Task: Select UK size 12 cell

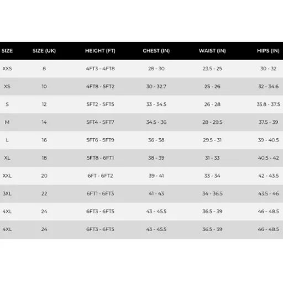Action: 44,104
